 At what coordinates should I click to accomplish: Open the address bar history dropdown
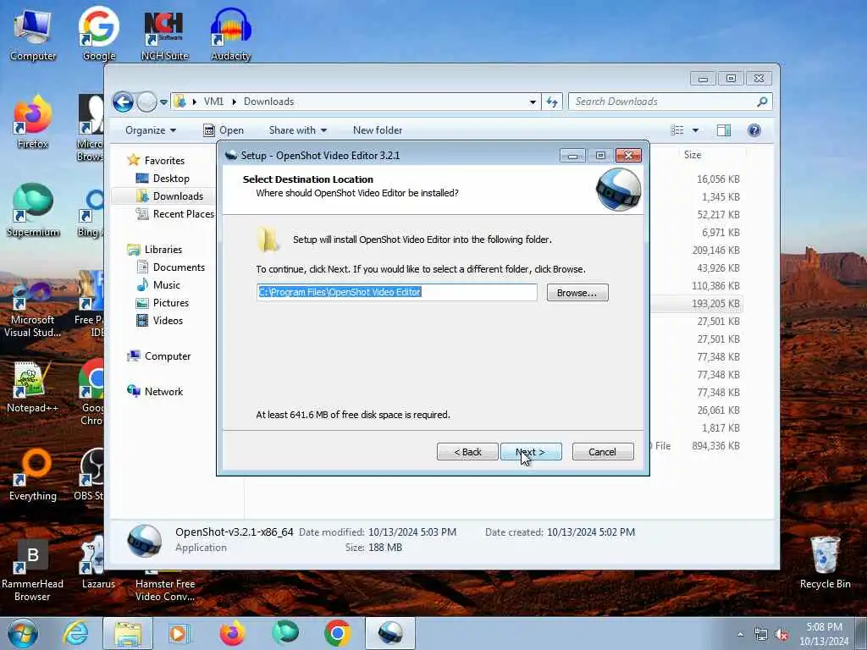coord(533,102)
